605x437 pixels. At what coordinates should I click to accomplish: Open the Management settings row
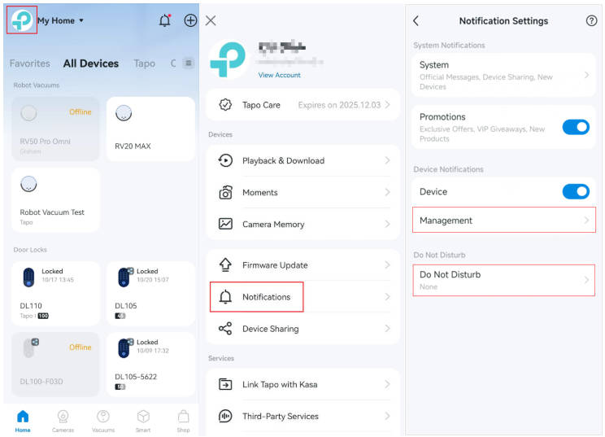[x=503, y=221]
